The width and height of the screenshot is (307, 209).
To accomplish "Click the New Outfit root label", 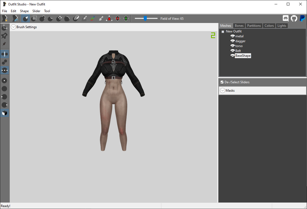I will pos(234,31).
